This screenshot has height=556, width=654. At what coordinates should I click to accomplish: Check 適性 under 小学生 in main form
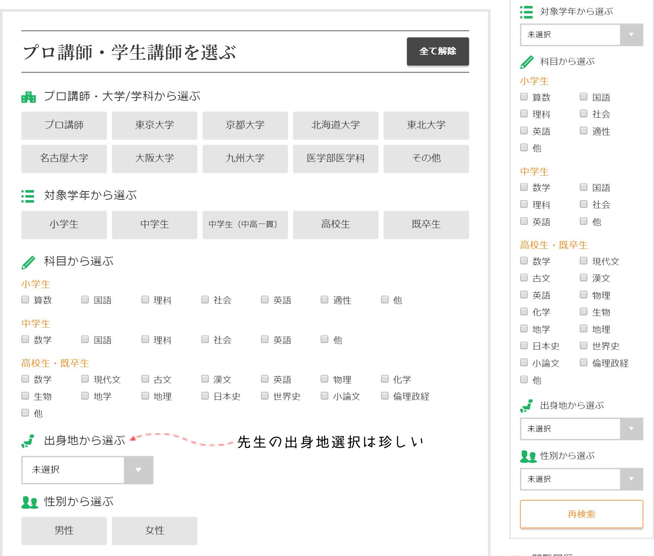coord(325,300)
